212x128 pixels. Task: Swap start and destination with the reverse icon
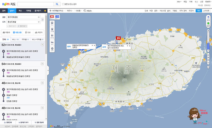click(42, 19)
